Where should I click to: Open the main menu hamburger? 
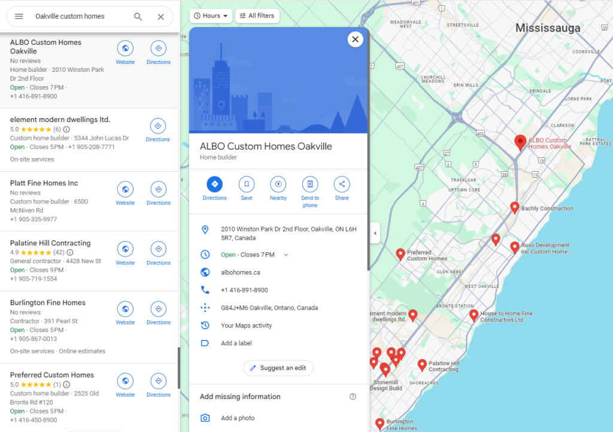19,16
